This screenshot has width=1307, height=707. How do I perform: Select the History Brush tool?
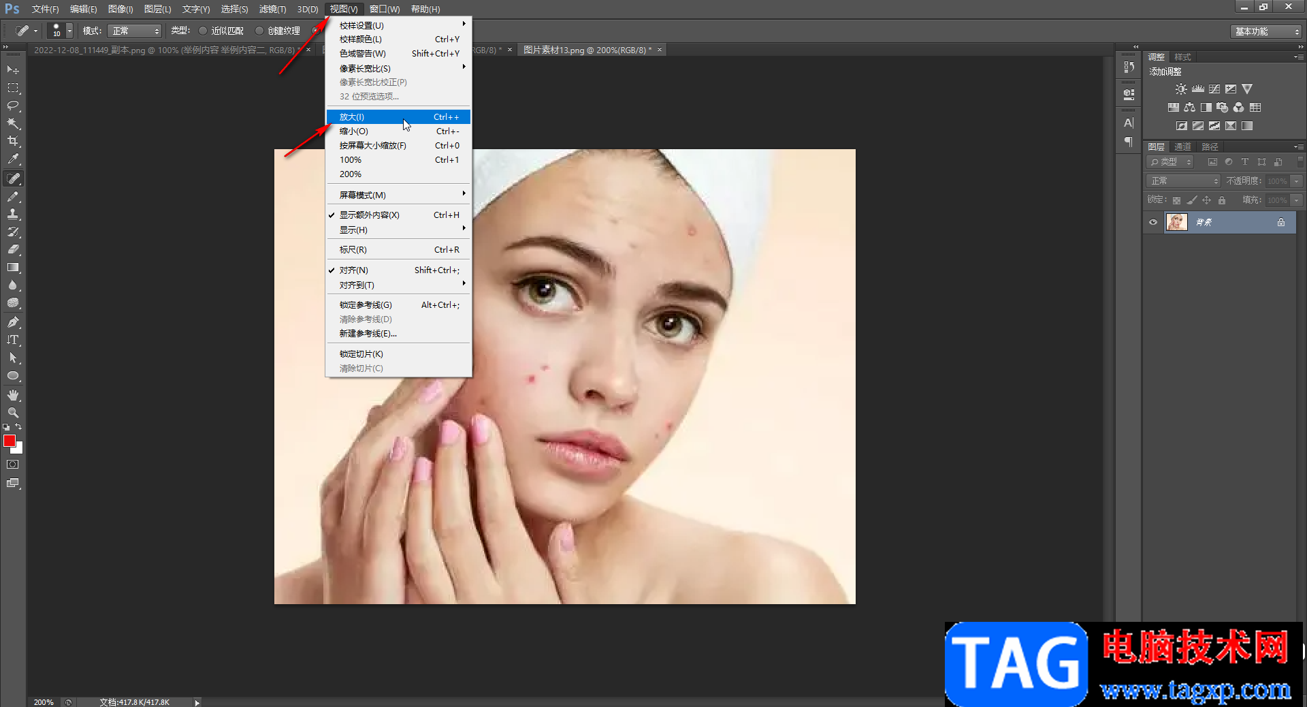click(13, 232)
